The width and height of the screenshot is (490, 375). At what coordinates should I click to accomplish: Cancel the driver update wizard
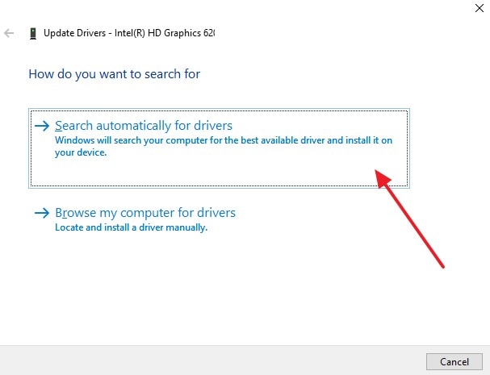(454, 361)
